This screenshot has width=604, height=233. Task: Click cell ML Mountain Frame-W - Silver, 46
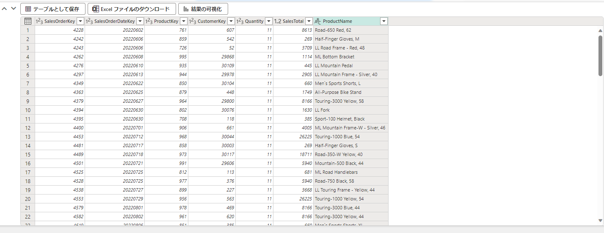click(350, 128)
